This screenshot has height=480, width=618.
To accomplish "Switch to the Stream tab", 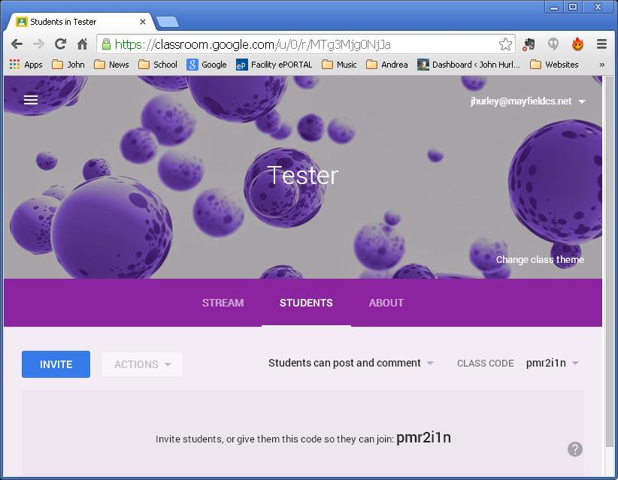I will 223,303.
